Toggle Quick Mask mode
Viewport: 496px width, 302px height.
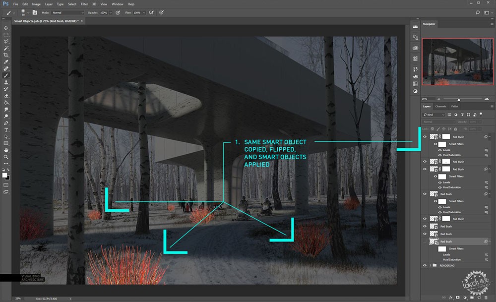click(5, 185)
